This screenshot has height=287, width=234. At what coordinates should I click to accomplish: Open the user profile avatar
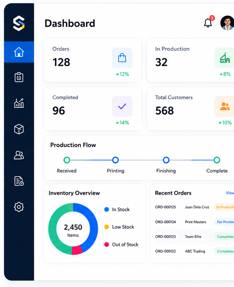tap(227, 23)
